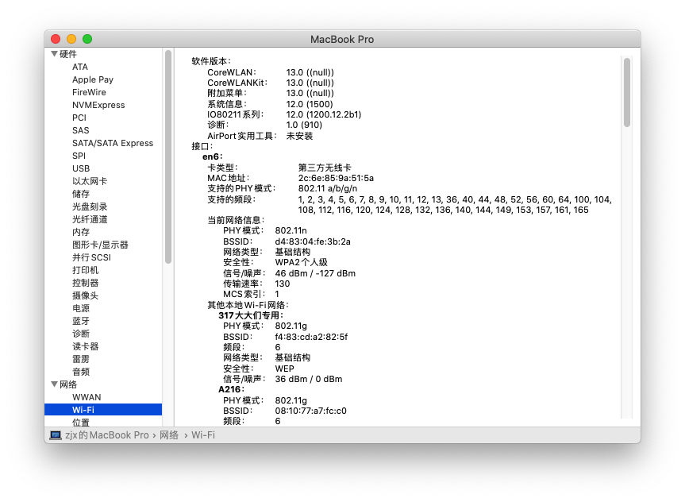The image size is (685, 502).
Task: Click the WEP security value
Action: tap(284, 369)
